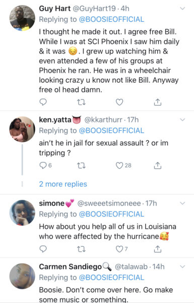View Guy Hart's profile picture

pos(22,18)
